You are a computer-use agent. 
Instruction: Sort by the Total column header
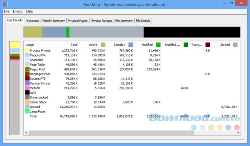[65, 45]
